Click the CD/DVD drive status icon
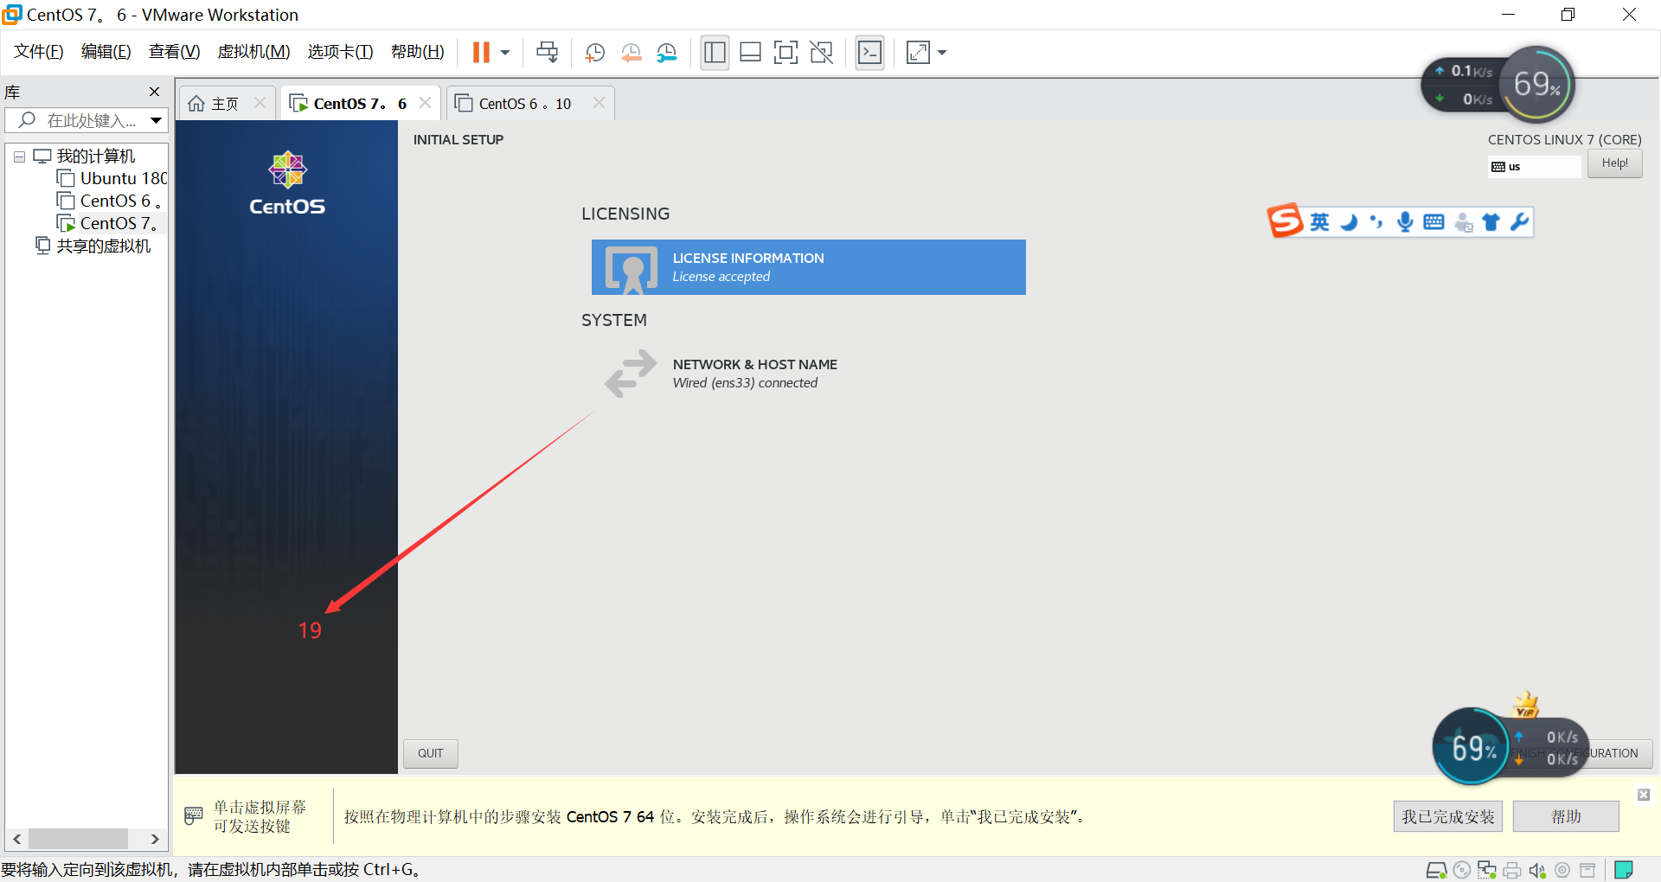The height and width of the screenshot is (882, 1661). [x=1462, y=870]
